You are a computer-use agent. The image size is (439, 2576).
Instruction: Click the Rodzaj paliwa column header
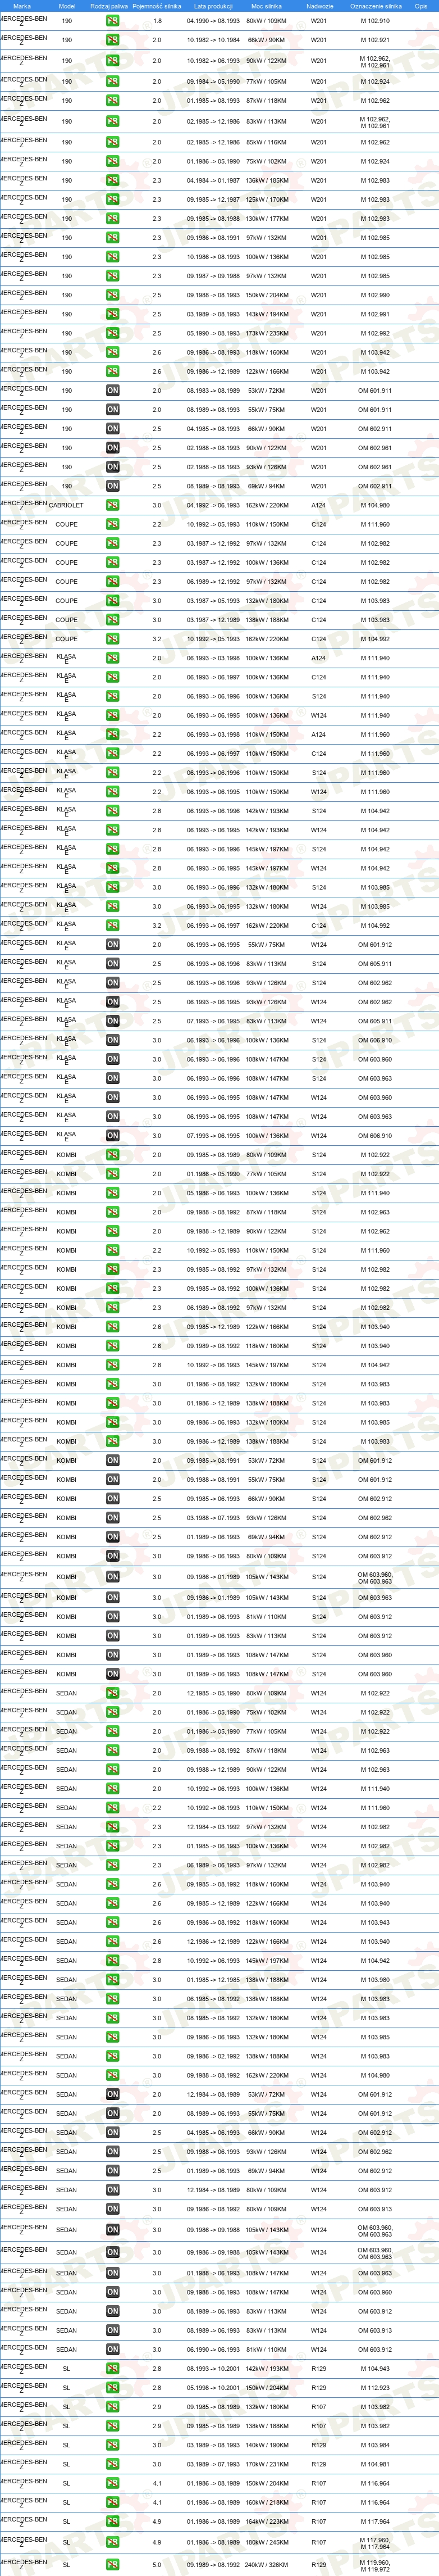coord(109,6)
